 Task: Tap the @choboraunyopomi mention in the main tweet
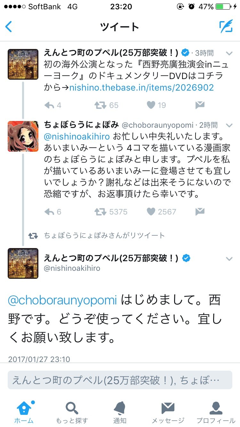click(x=62, y=301)
